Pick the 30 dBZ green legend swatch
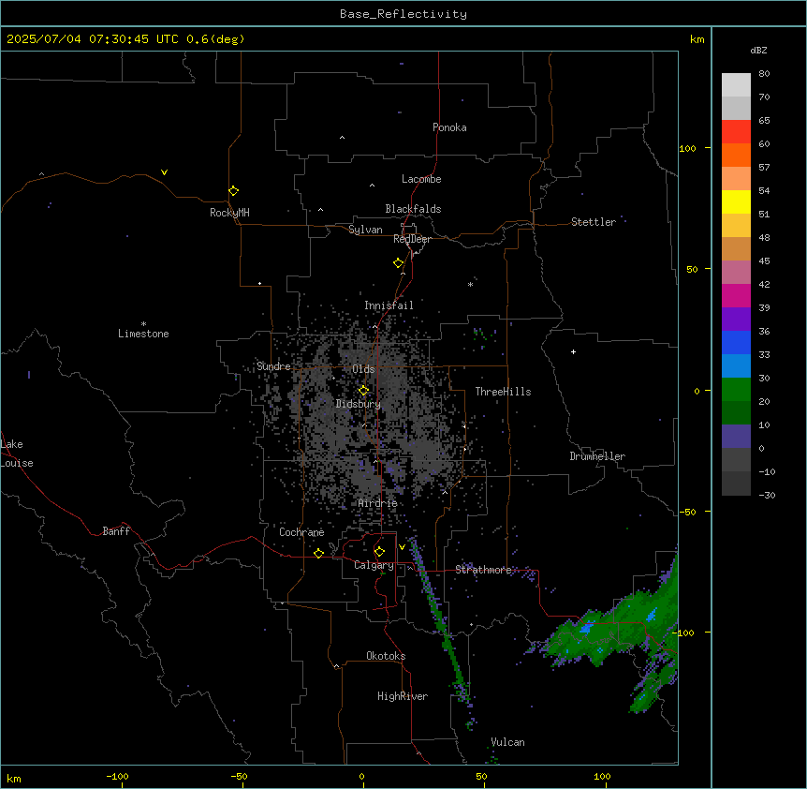The width and height of the screenshot is (807, 789). tap(736, 390)
